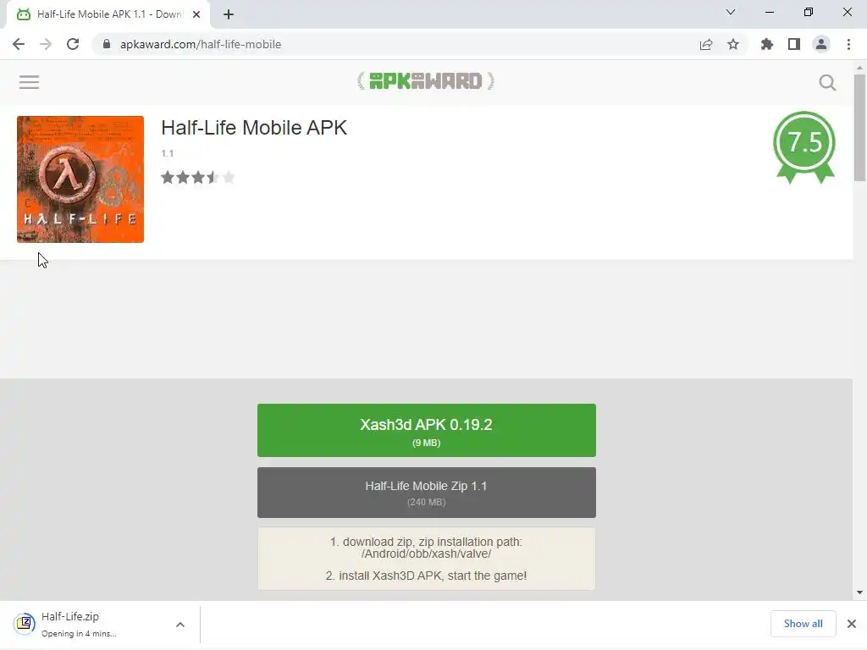
Task: Reload the current page
Action: point(73,44)
